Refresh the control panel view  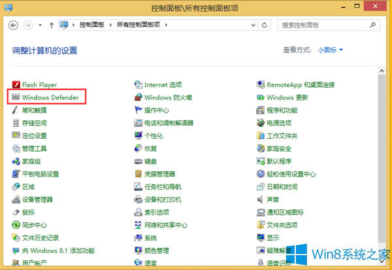pyautogui.click(x=264, y=25)
